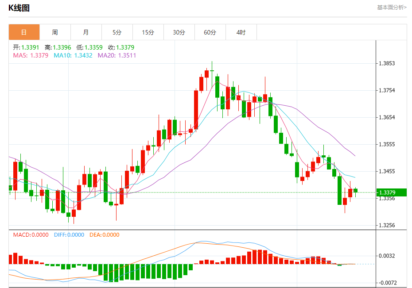Click the low price 低:1.3359

[89, 47]
